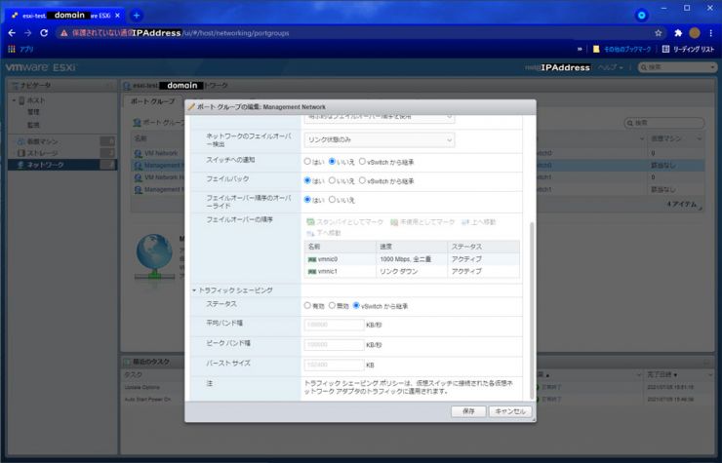
Task: Click the ピーク バンド幅 input field
Action: pyautogui.click(x=334, y=345)
